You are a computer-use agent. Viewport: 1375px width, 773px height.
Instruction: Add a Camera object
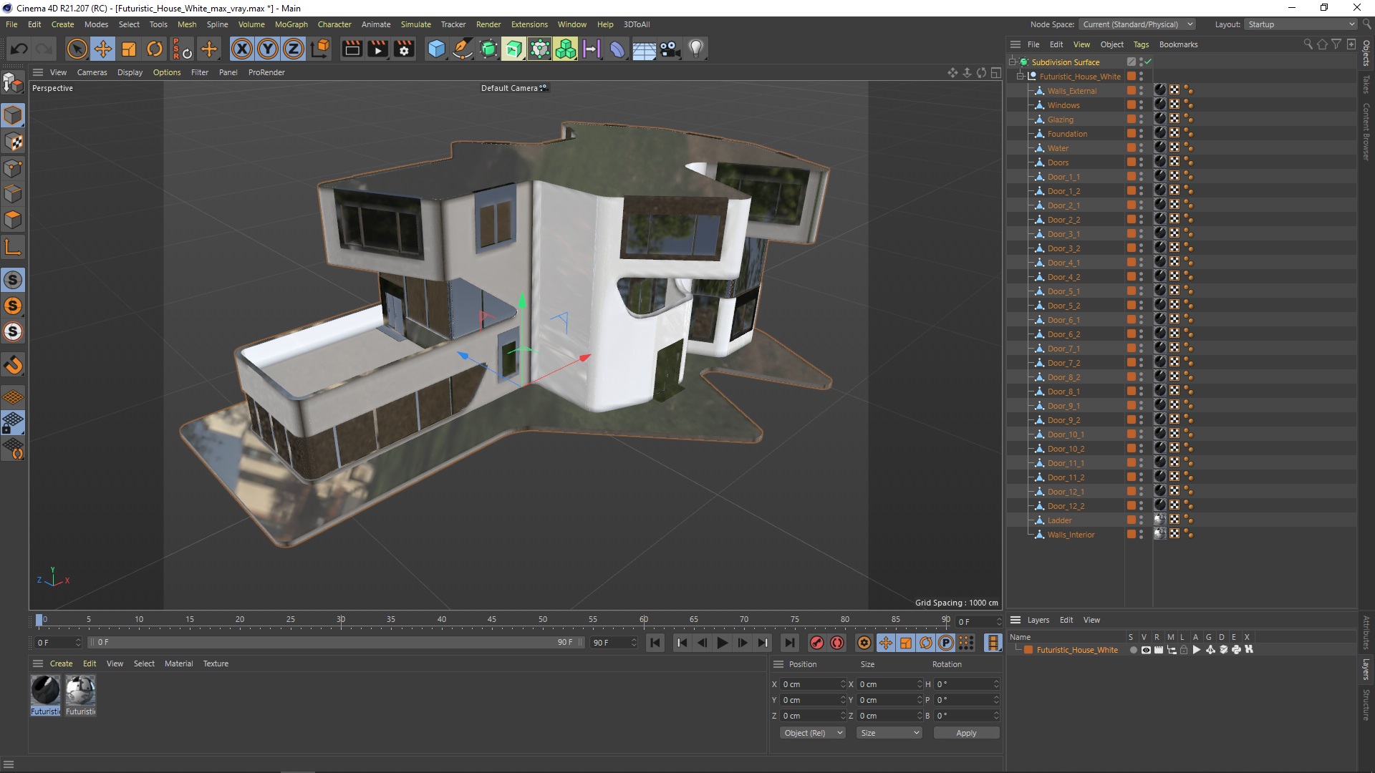[670, 49]
